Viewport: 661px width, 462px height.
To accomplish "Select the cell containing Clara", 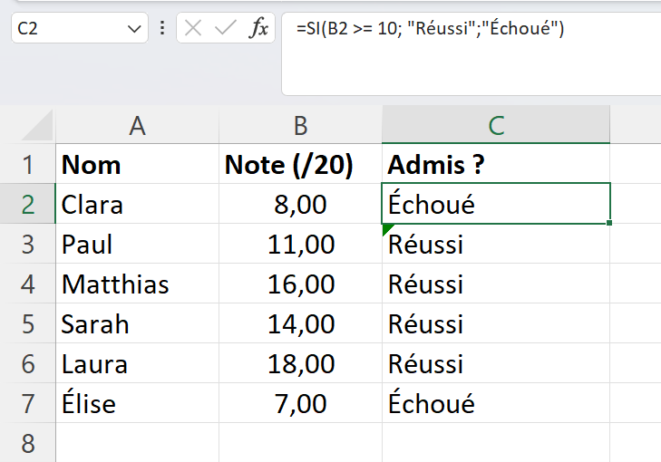I will click(x=138, y=204).
